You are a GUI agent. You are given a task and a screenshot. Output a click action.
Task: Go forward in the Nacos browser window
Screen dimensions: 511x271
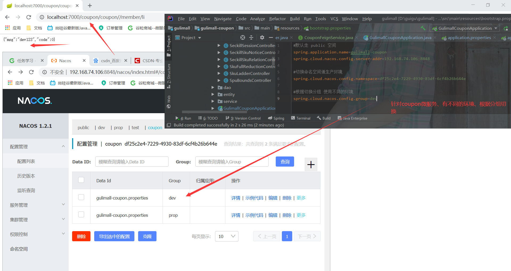click(21, 72)
